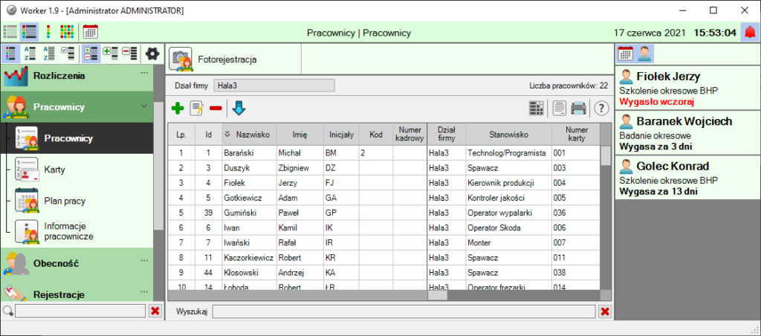Expand Obecność options via three dots

click(144, 261)
